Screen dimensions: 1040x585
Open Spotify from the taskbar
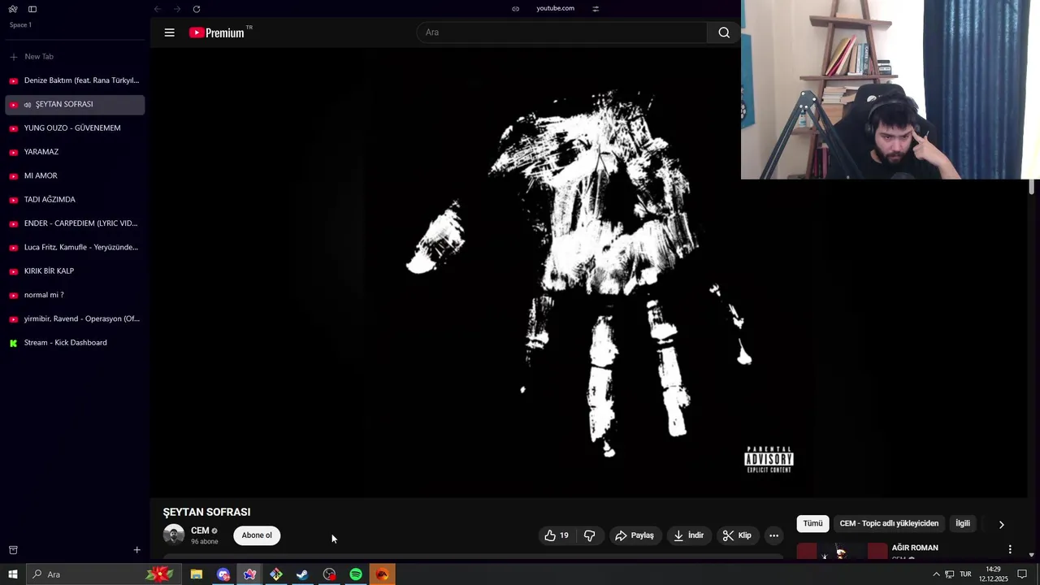tap(356, 574)
